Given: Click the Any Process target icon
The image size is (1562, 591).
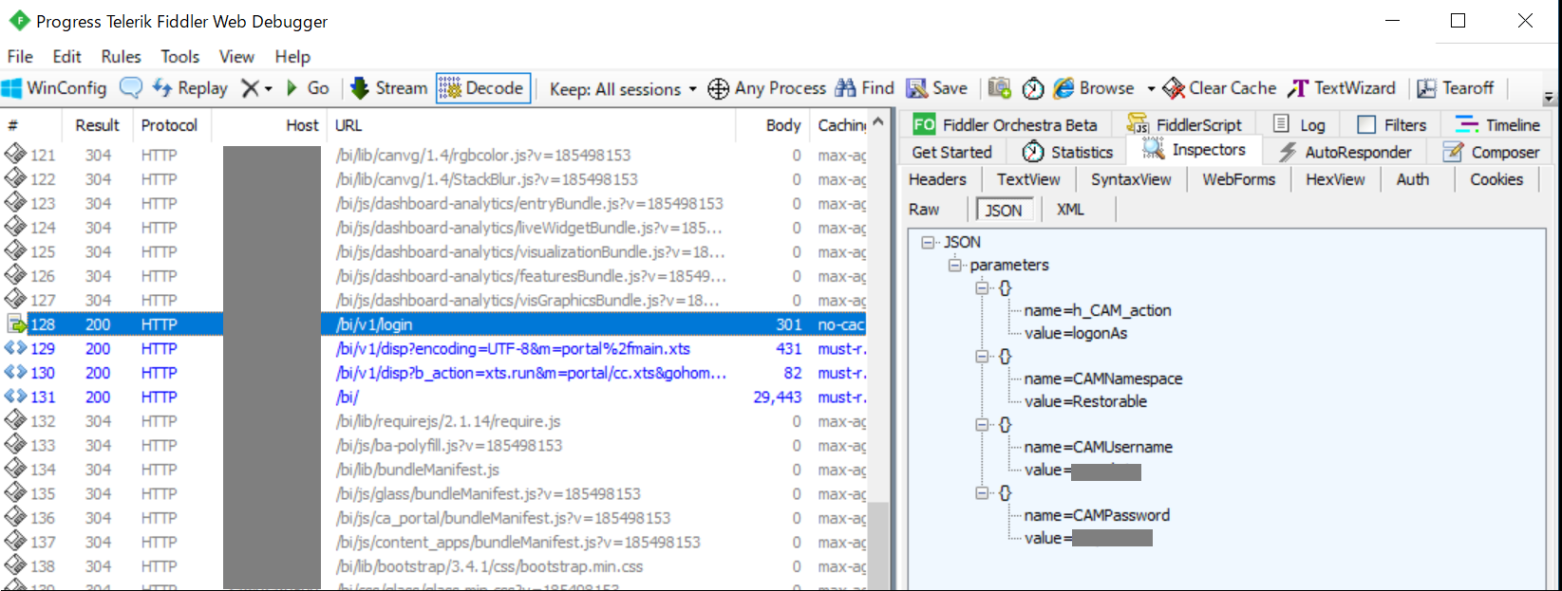Looking at the screenshot, I should tap(719, 88).
